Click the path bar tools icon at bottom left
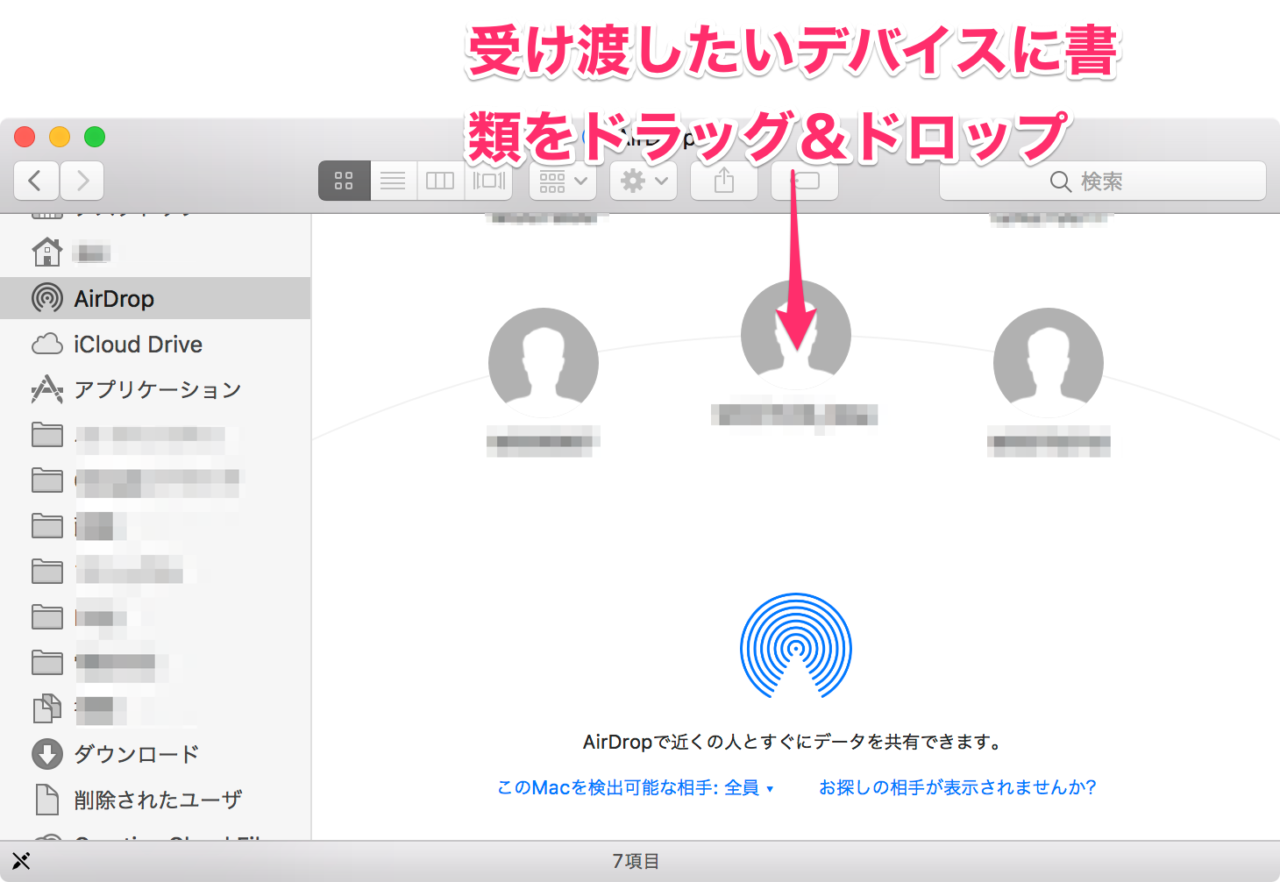 [x=21, y=861]
